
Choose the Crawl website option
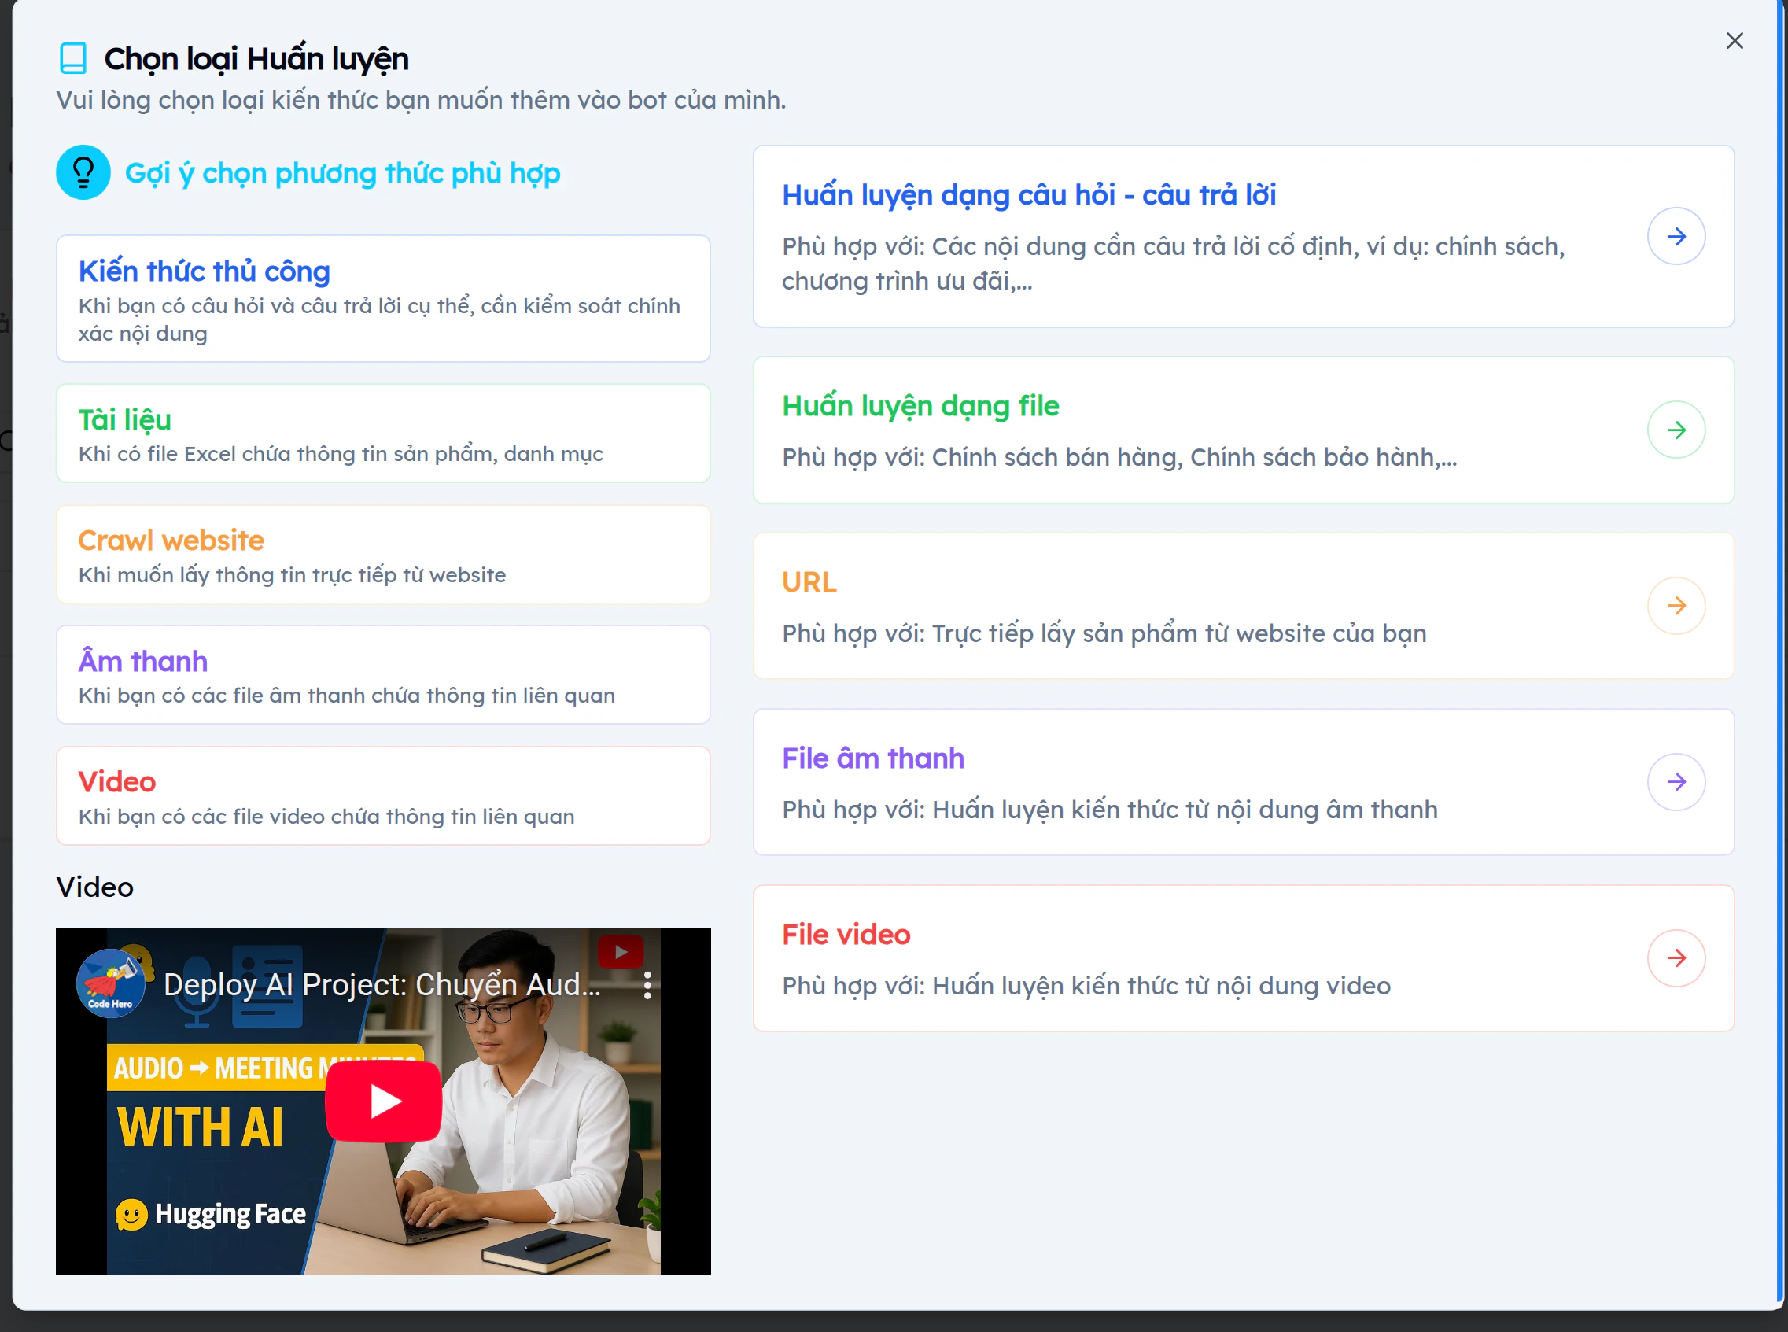pos(383,555)
